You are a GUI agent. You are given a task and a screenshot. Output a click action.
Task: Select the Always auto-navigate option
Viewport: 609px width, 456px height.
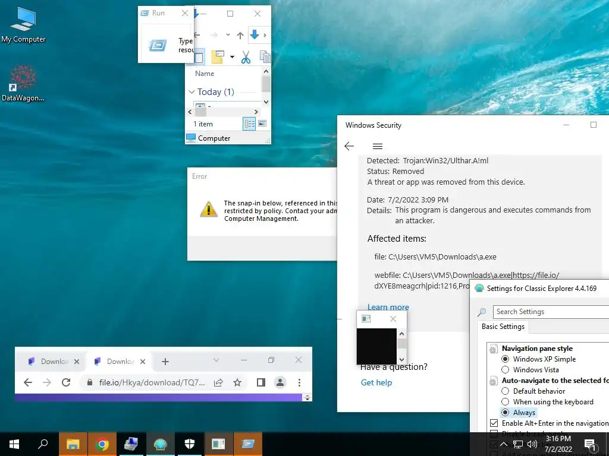[506, 413]
